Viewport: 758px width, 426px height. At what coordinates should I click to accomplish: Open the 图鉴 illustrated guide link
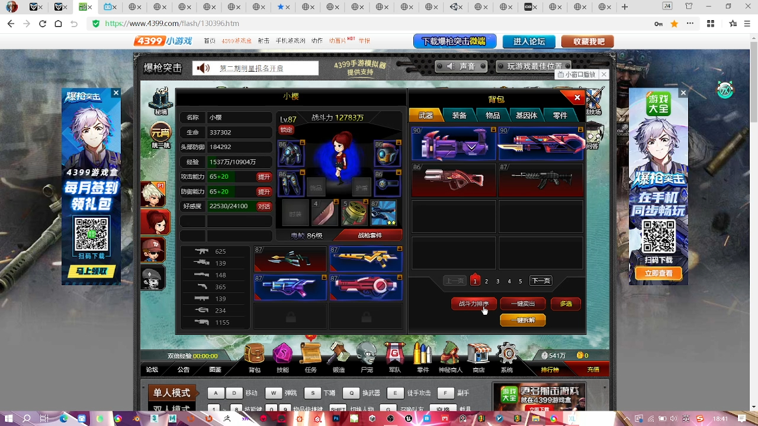click(x=215, y=370)
